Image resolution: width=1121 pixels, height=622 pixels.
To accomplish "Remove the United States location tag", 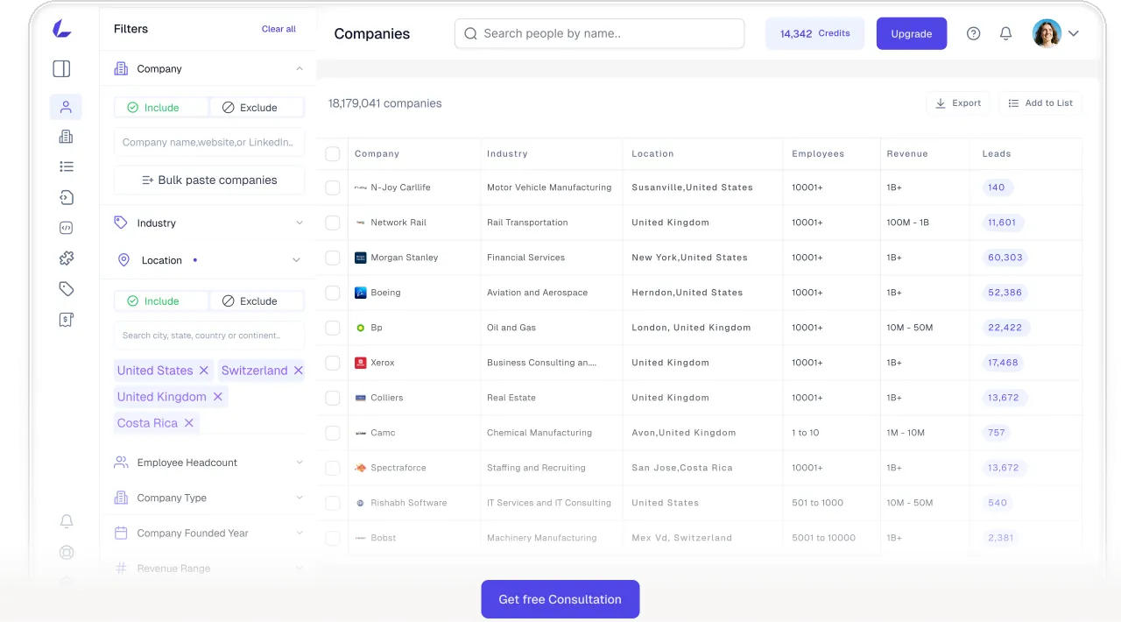I will point(203,371).
